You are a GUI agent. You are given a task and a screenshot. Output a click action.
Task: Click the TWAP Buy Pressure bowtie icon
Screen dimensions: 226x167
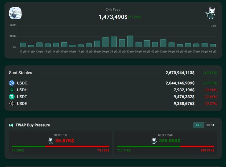[11, 125]
